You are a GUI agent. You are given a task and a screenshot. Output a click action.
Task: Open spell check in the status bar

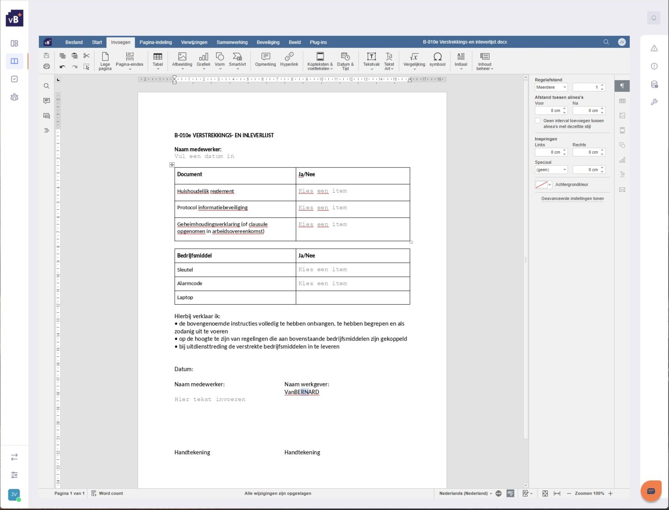point(510,493)
